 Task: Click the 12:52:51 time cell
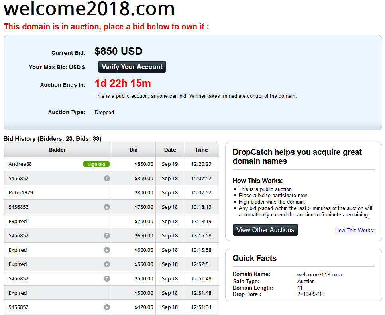click(x=201, y=264)
